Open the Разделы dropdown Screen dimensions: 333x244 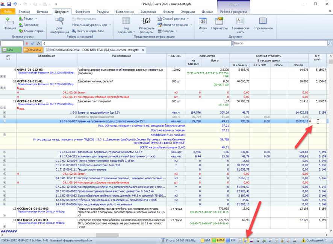pos(177,31)
